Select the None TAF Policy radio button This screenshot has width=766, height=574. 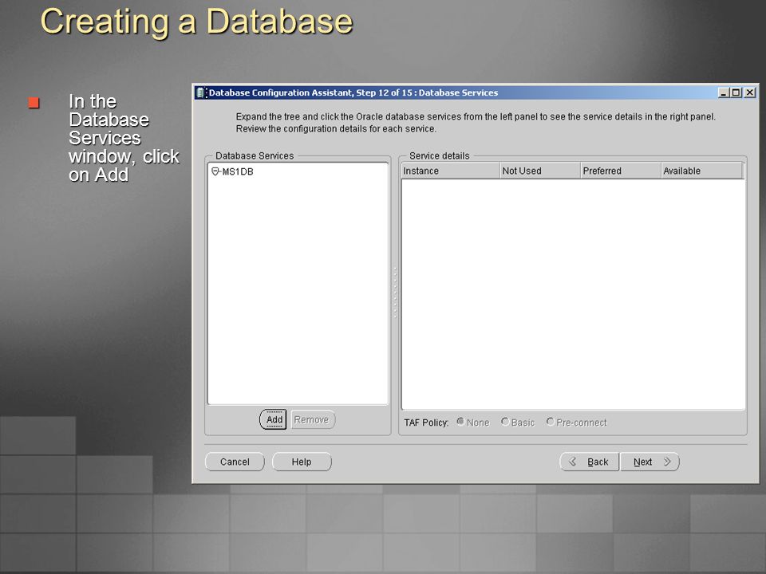(460, 422)
